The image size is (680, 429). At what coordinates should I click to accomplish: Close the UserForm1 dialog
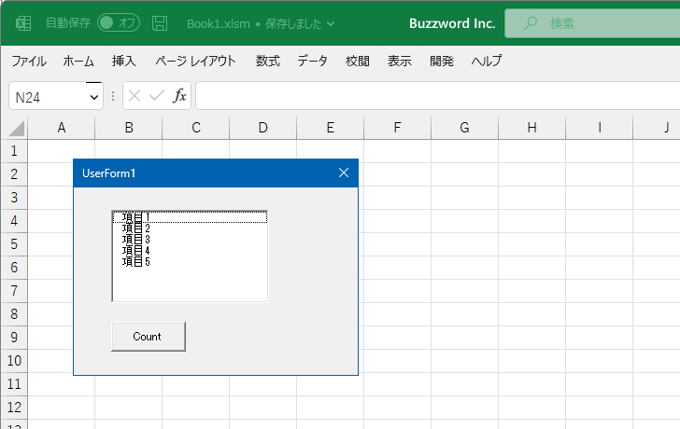[343, 173]
